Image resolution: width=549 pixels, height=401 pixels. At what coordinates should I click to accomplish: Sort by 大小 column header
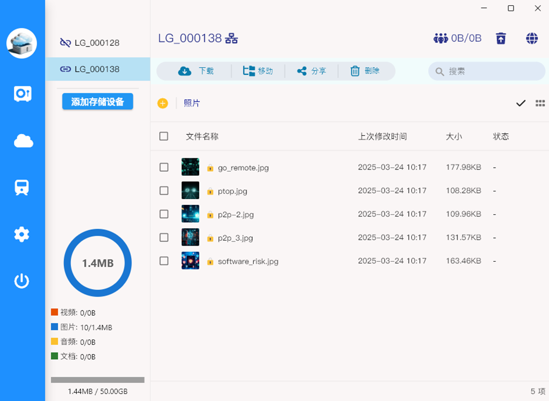tap(454, 136)
